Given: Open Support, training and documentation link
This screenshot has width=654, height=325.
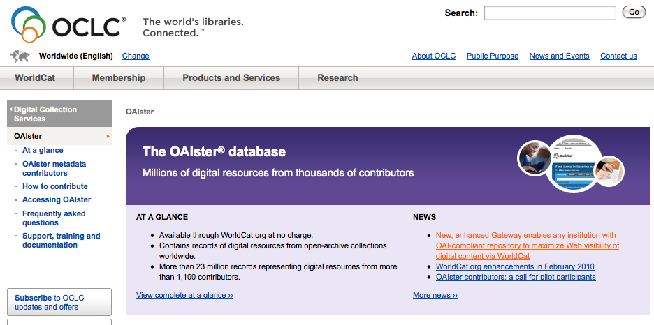Looking at the screenshot, I should pyautogui.click(x=61, y=241).
